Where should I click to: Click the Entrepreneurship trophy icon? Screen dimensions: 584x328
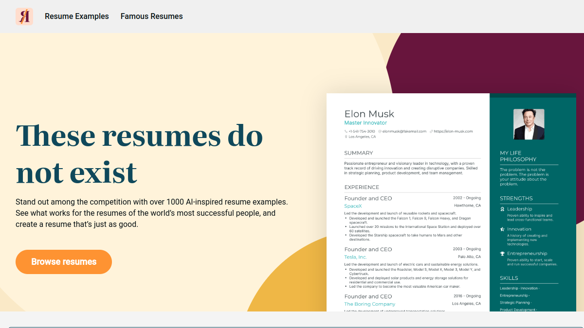click(502, 254)
